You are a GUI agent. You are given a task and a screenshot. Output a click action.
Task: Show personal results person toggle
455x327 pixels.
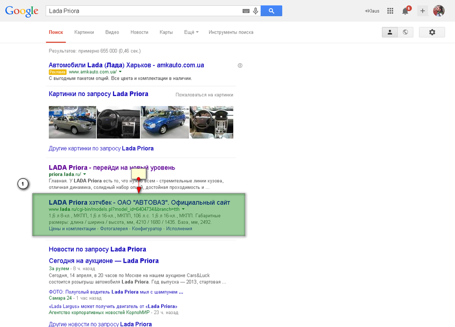tap(390, 32)
